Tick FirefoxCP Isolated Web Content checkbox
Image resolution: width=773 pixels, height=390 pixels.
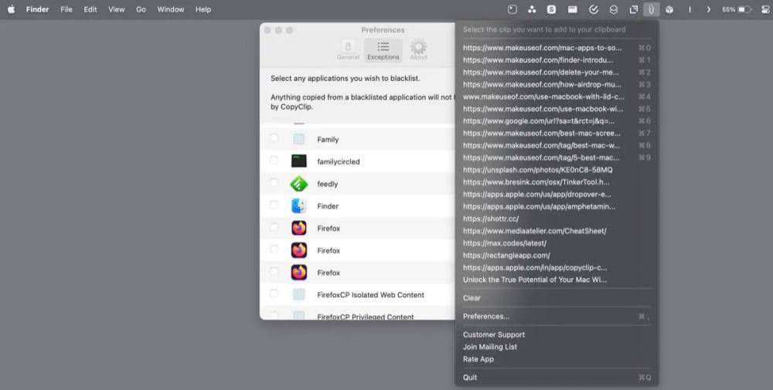(274, 293)
